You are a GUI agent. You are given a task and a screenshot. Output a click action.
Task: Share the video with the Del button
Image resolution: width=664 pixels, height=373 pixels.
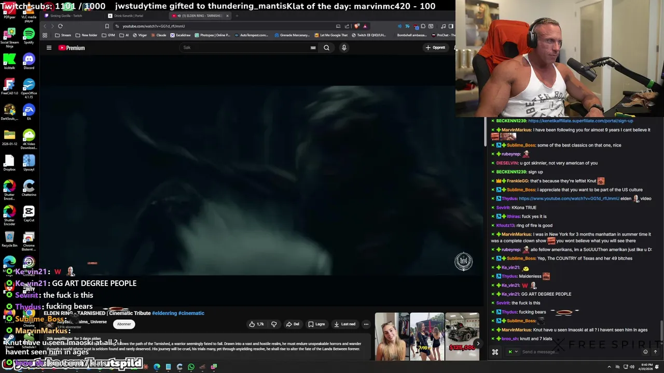click(293, 324)
